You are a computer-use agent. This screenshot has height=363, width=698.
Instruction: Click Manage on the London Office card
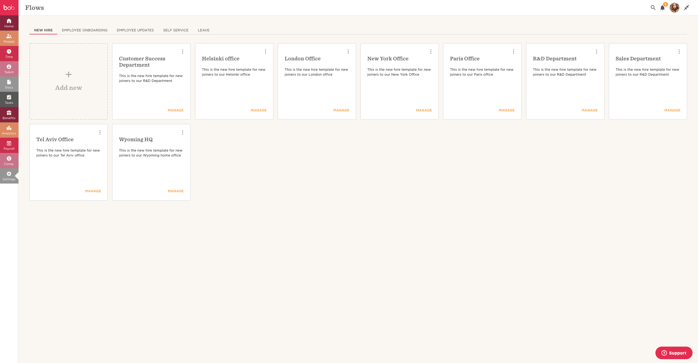(341, 110)
